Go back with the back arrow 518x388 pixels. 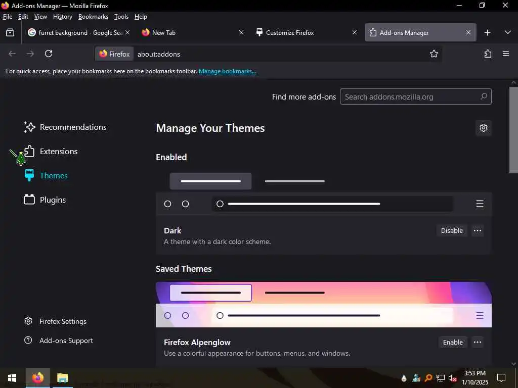click(12, 54)
